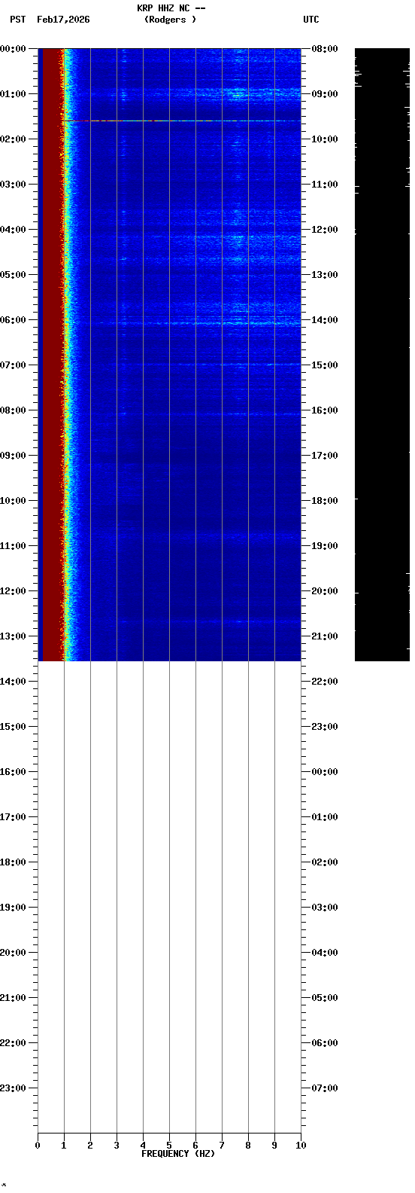Screen dimensions: 415x1193
Task: Select the 23:00 UTC axis label
Action: pyautogui.click(x=325, y=727)
